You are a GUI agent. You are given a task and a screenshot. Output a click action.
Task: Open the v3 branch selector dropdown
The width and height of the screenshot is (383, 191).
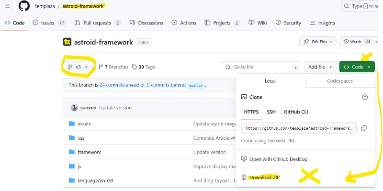click(78, 67)
